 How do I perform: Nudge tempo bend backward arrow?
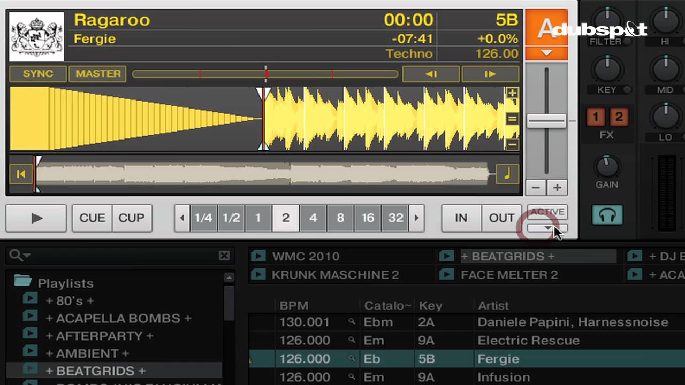tap(431, 74)
